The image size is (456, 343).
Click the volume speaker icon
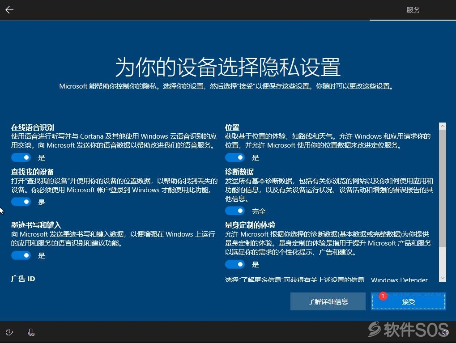tap(445, 332)
